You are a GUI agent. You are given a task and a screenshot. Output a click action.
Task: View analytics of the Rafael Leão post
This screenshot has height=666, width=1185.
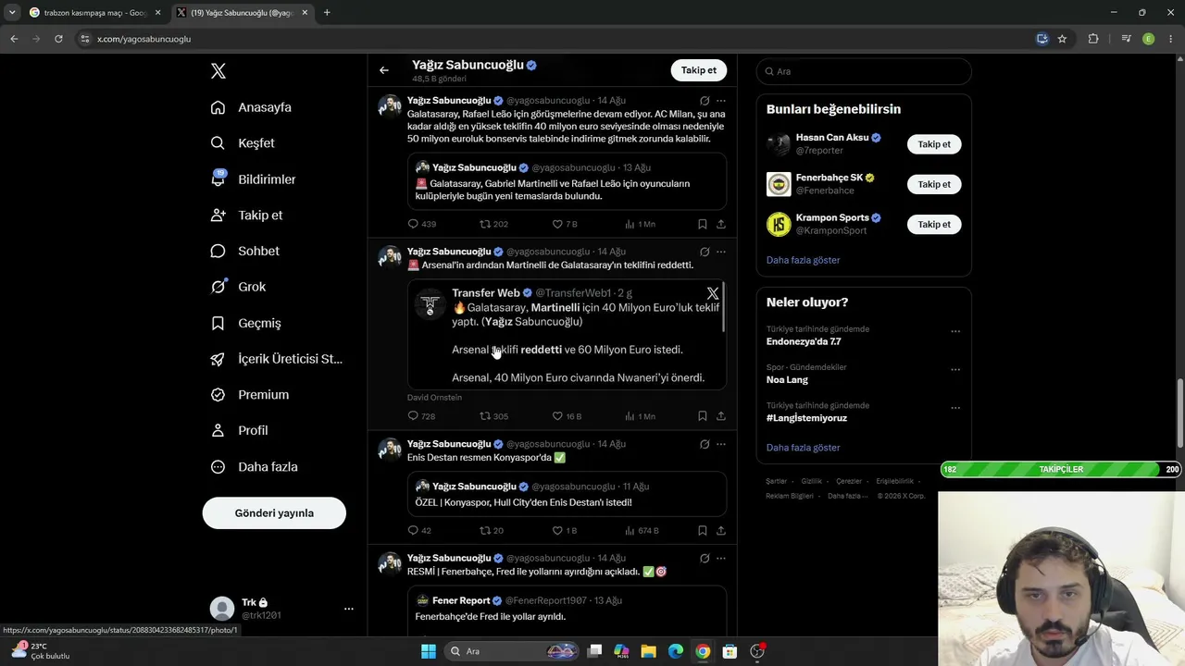tap(640, 224)
